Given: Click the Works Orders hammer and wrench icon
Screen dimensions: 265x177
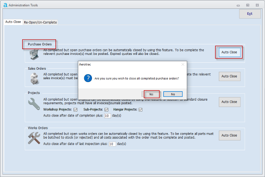Looking at the screenshot, I should [x=35, y=138].
